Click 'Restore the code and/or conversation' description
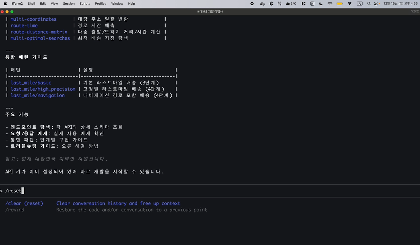The image size is (420, 245). pyautogui.click(x=132, y=210)
